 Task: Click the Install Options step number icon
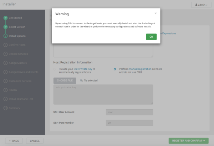[5, 36]
